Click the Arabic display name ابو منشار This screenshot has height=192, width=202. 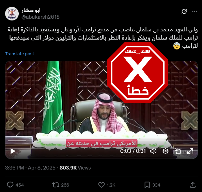(31, 11)
